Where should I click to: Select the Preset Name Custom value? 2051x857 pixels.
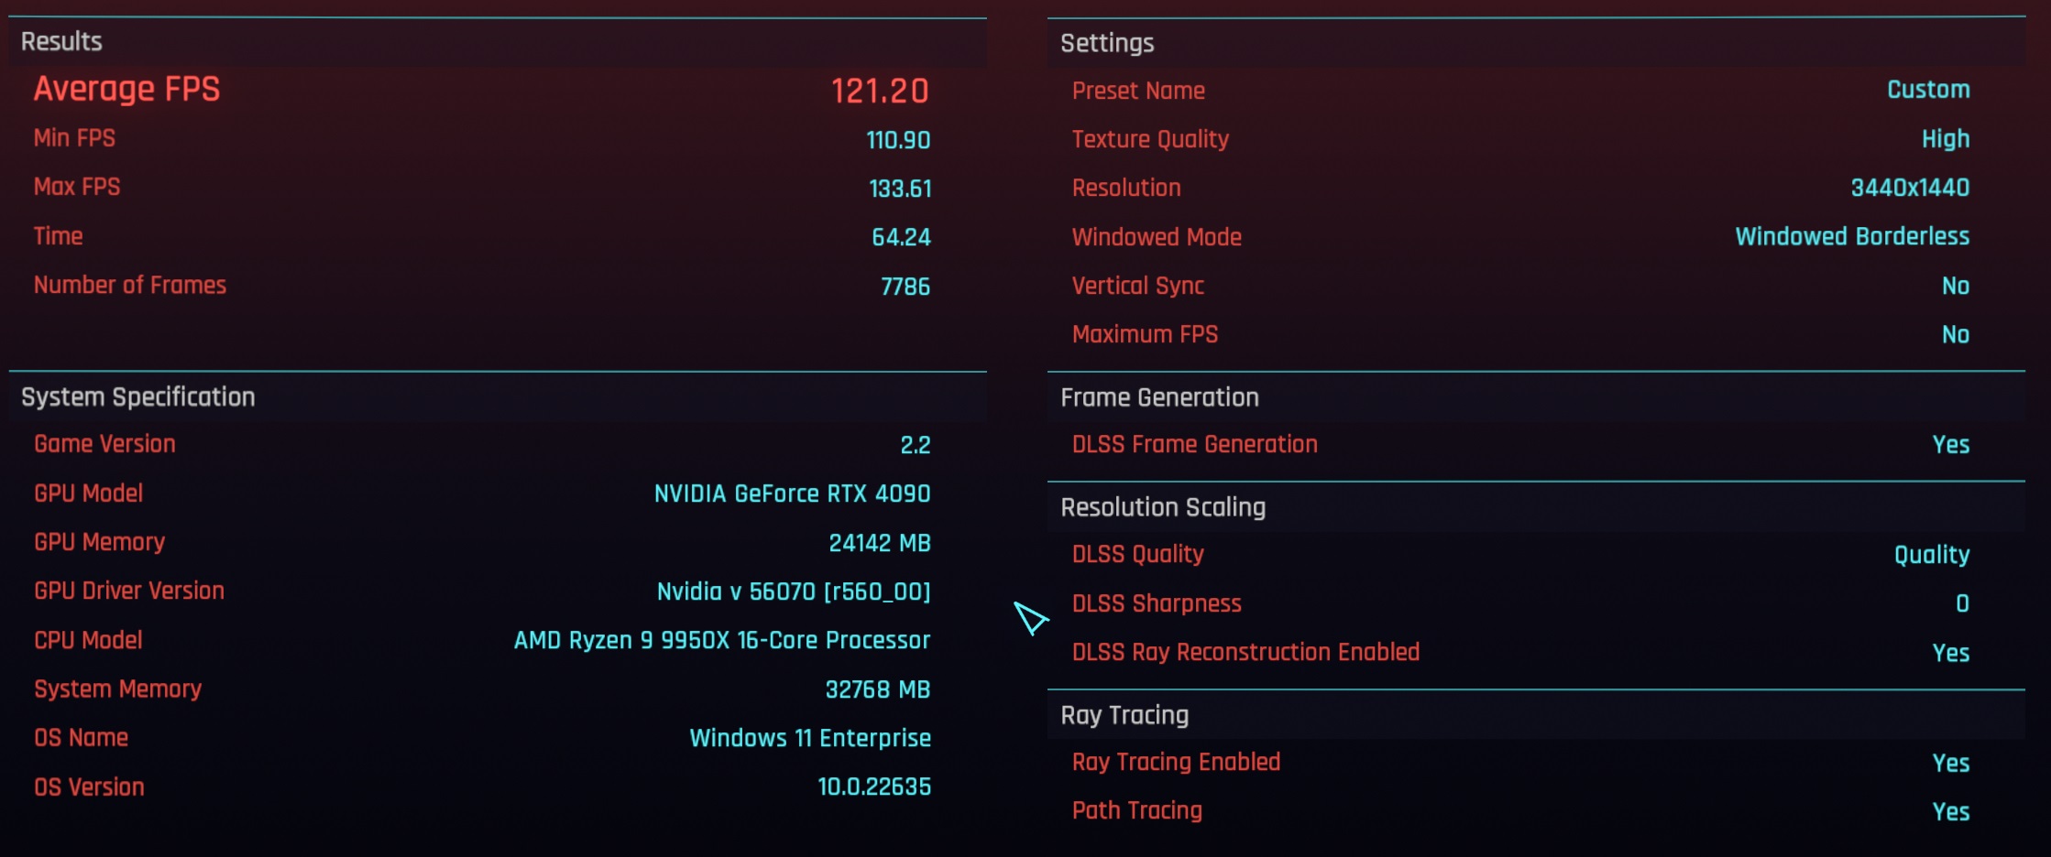coord(1928,90)
